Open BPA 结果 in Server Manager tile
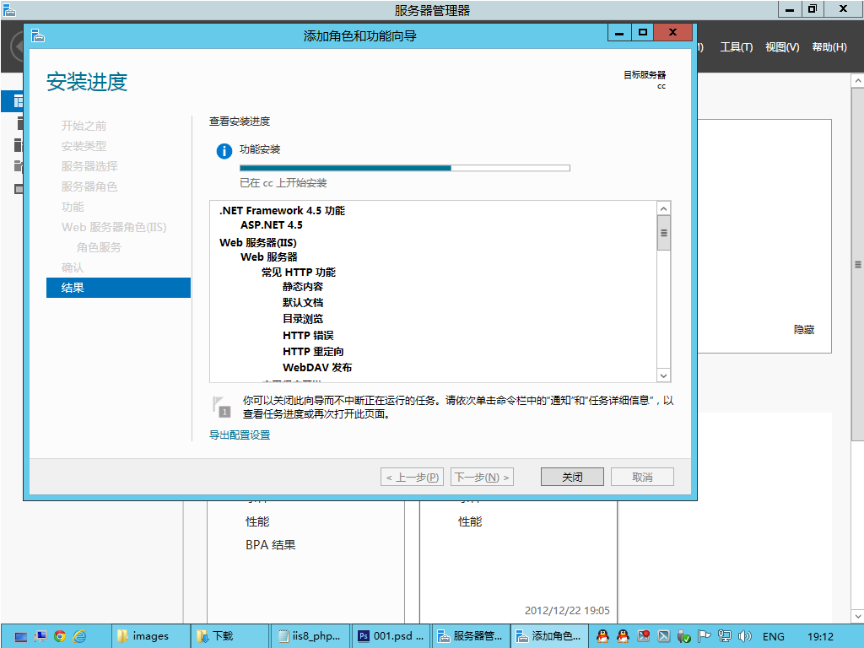The width and height of the screenshot is (864, 648). pos(271,544)
